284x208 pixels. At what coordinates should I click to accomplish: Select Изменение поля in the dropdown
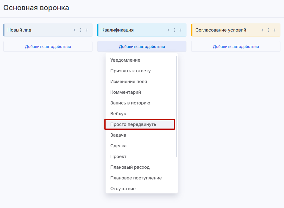point(128,82)
